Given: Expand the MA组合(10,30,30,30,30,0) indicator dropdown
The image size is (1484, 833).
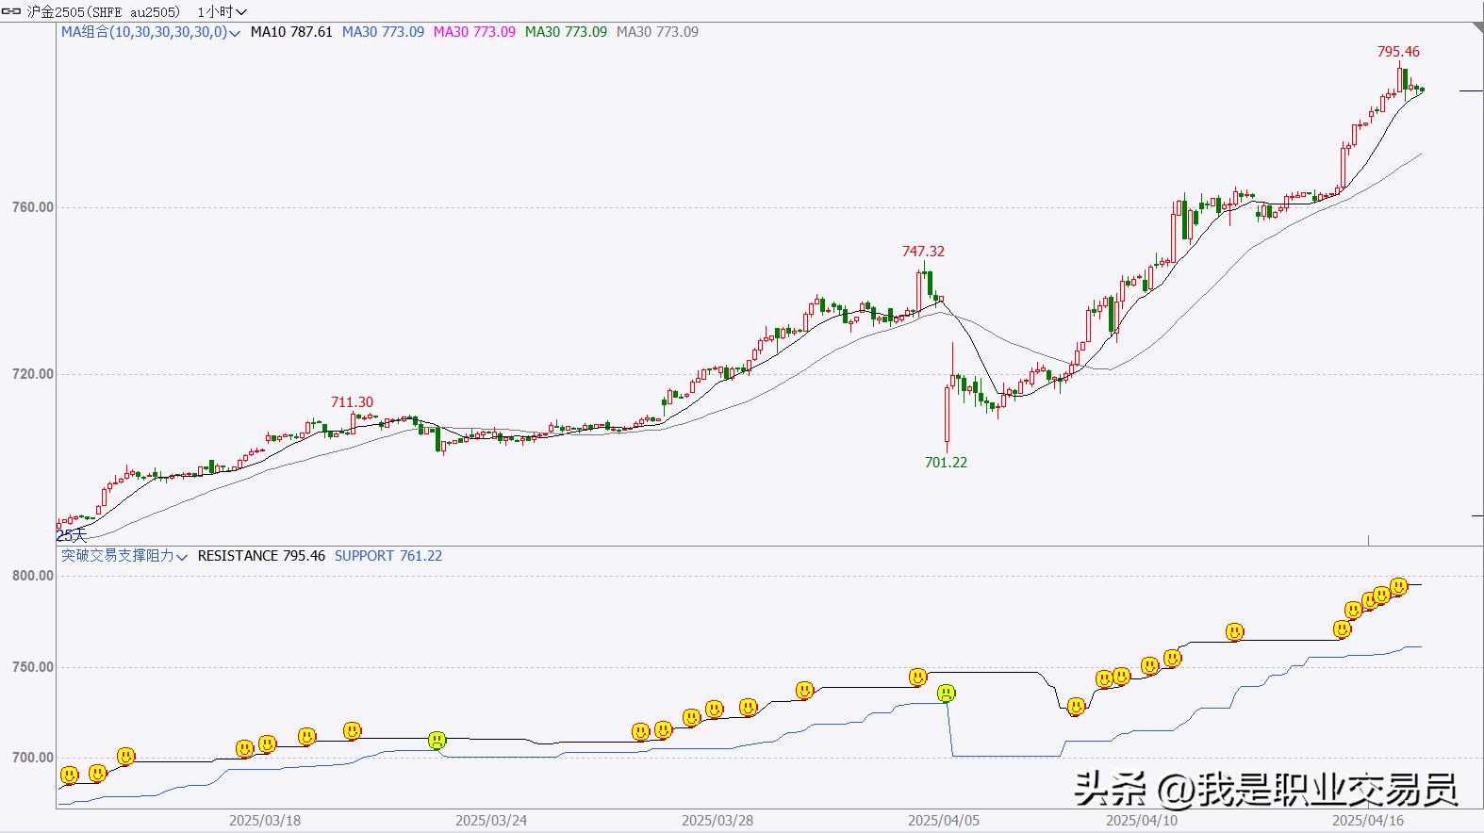Looking at the screenshot, I should coord(151,32).
